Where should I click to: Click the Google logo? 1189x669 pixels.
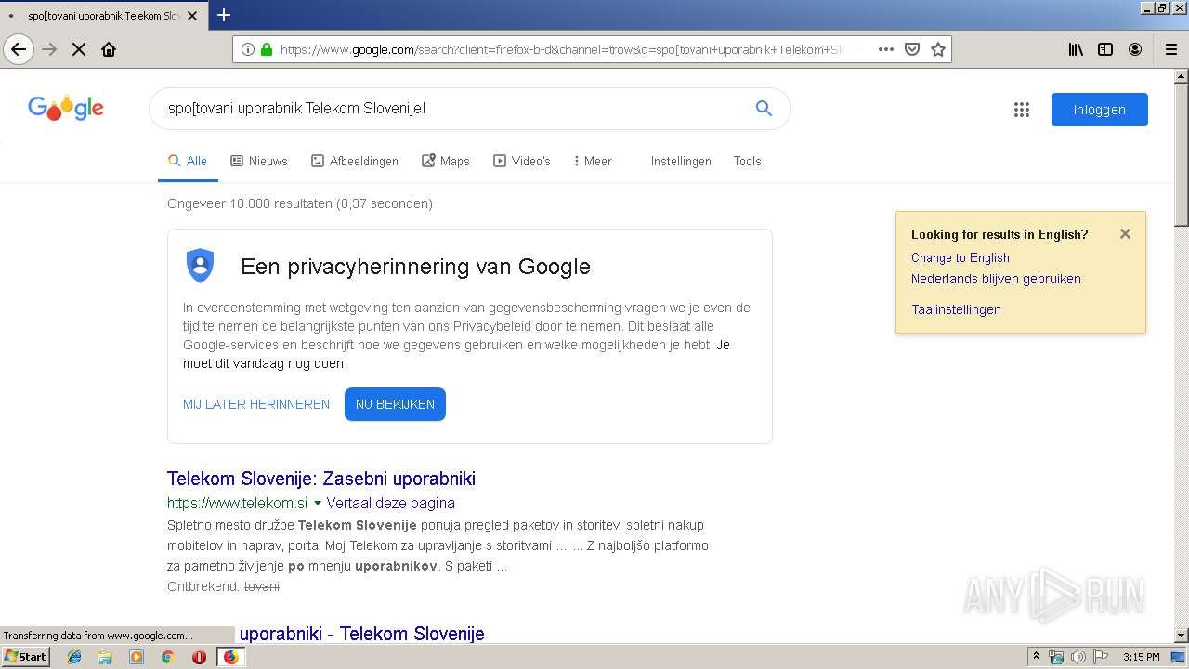[x=66, y=109]
